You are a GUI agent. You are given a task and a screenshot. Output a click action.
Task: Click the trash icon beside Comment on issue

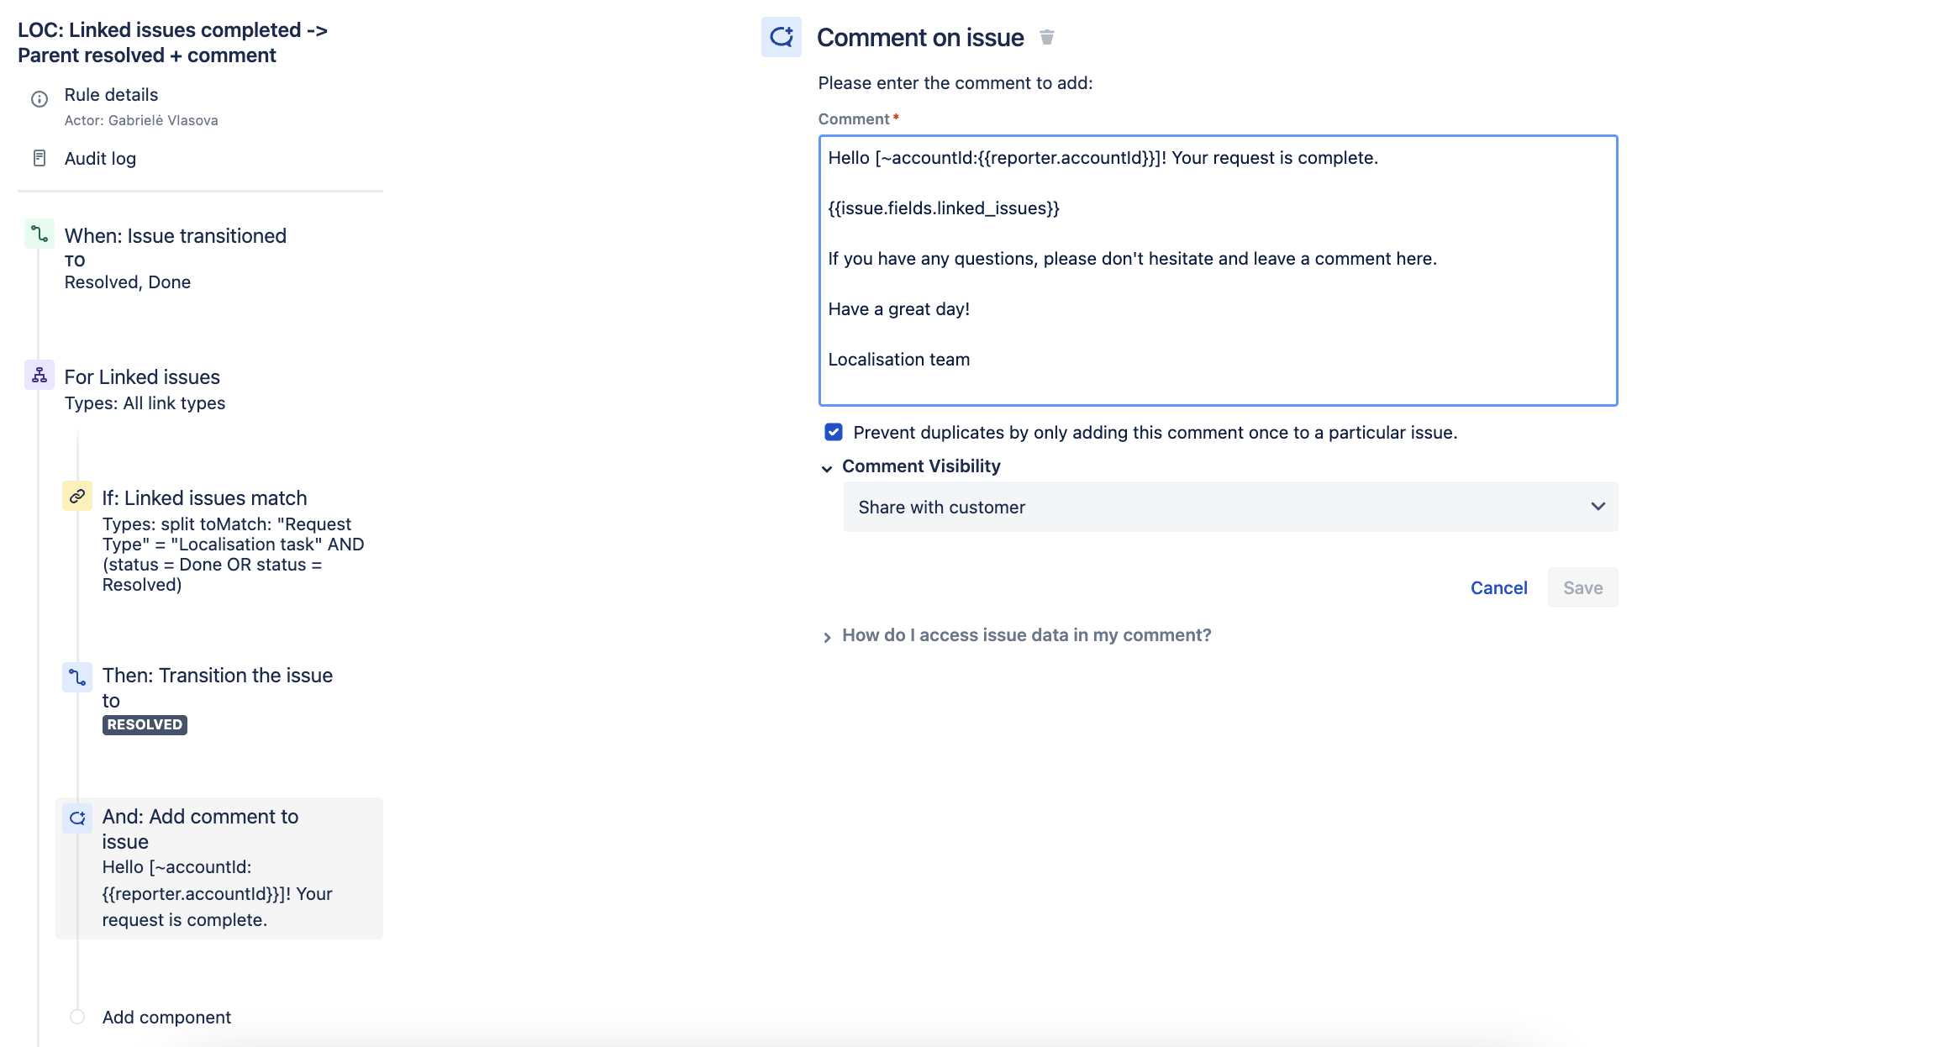[1046, 37]
